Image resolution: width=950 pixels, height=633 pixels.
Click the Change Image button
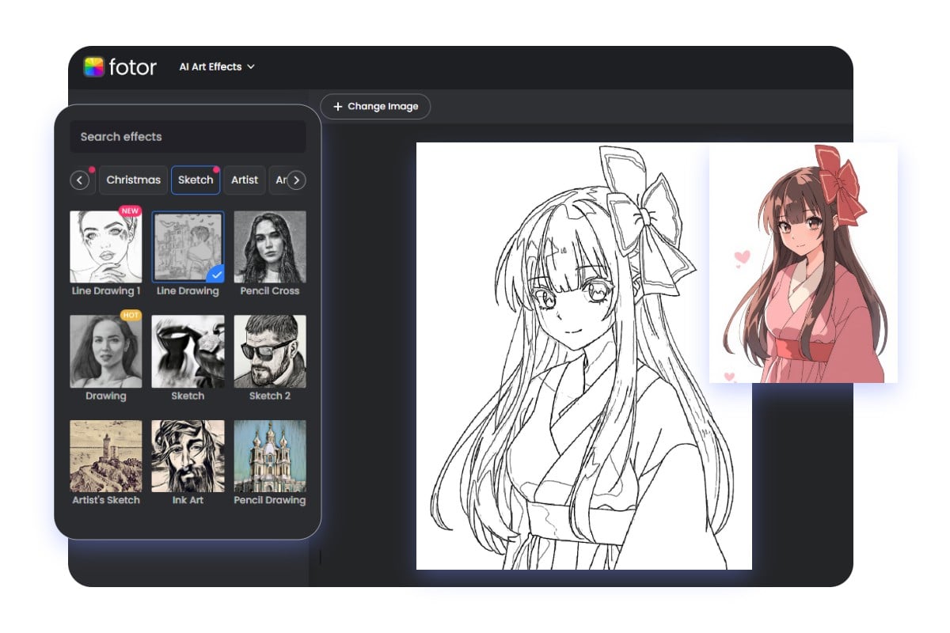pyautogui.click(x=375, y=107)
